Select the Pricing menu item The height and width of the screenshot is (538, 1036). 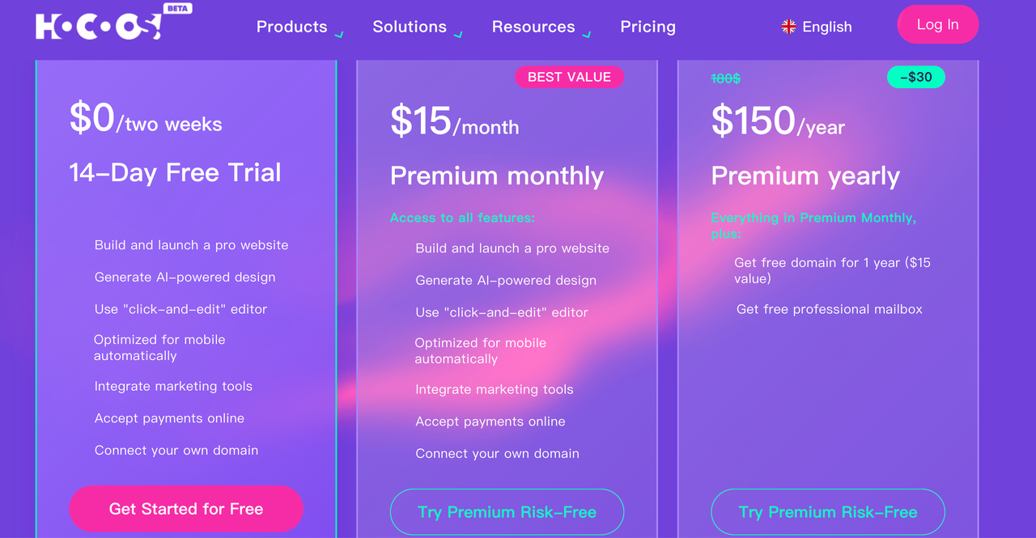(647, 27)
